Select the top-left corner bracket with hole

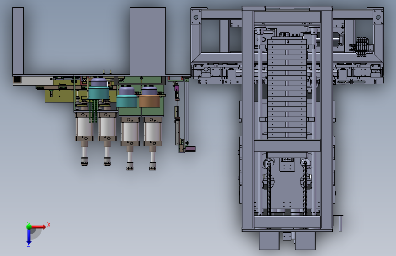point(196,17)
